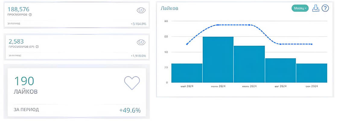Open the month period dropdown above the chart

tap(300, 8)
